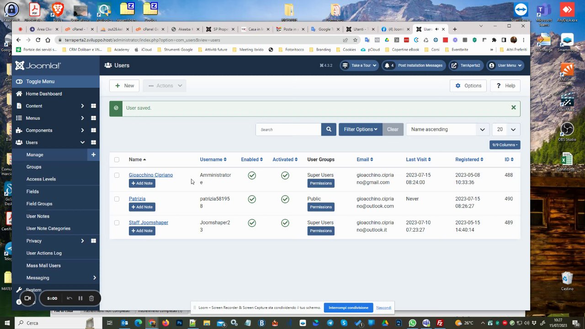Toggle Enabled status for Patrizia
Screen dimensions: 585x329
(252, 199)
